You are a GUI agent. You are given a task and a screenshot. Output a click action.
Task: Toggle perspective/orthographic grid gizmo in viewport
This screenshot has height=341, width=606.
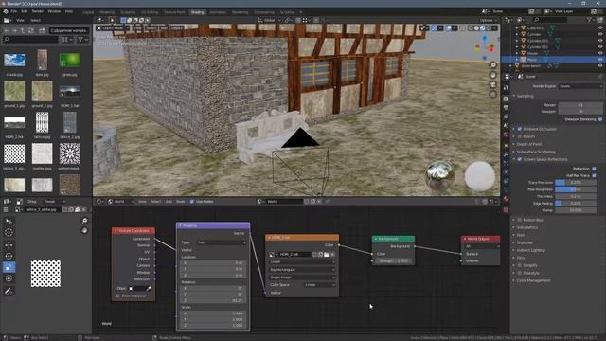(x=492, y=95)
